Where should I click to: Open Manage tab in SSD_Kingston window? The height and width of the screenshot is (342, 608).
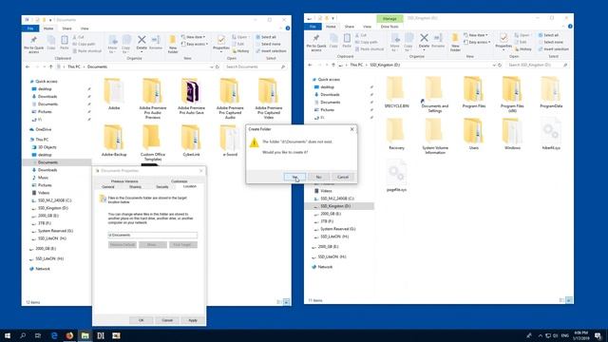coord(389,18)
